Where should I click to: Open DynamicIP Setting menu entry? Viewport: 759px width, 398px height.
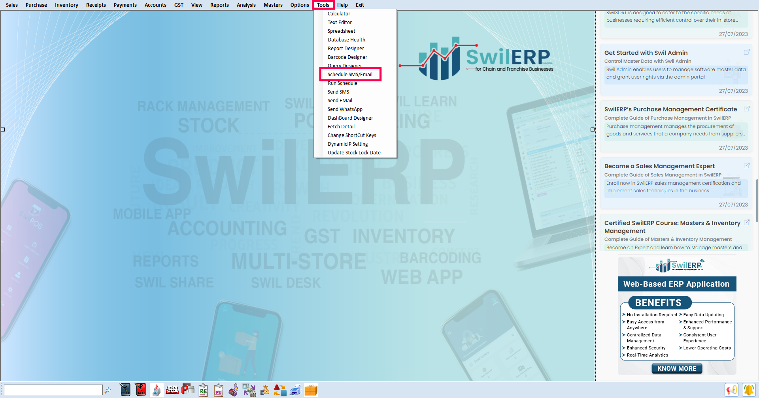click(355, 144)
